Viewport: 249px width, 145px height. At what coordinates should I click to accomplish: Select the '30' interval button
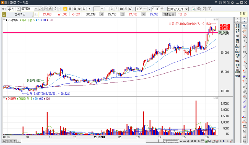[x=126, y=9]
